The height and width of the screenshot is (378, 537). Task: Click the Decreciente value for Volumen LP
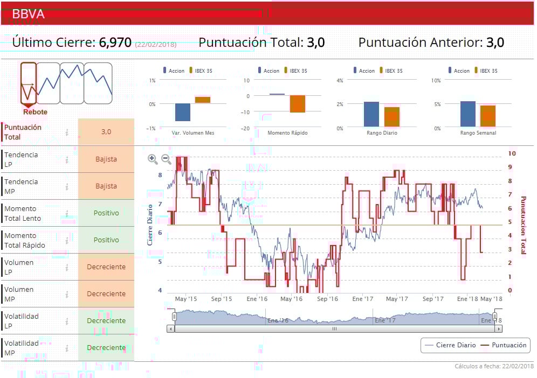click(106, 267)
